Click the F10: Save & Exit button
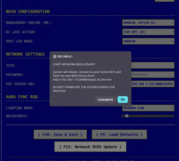The width and height of the screenshot is (179, 161). 60,135
